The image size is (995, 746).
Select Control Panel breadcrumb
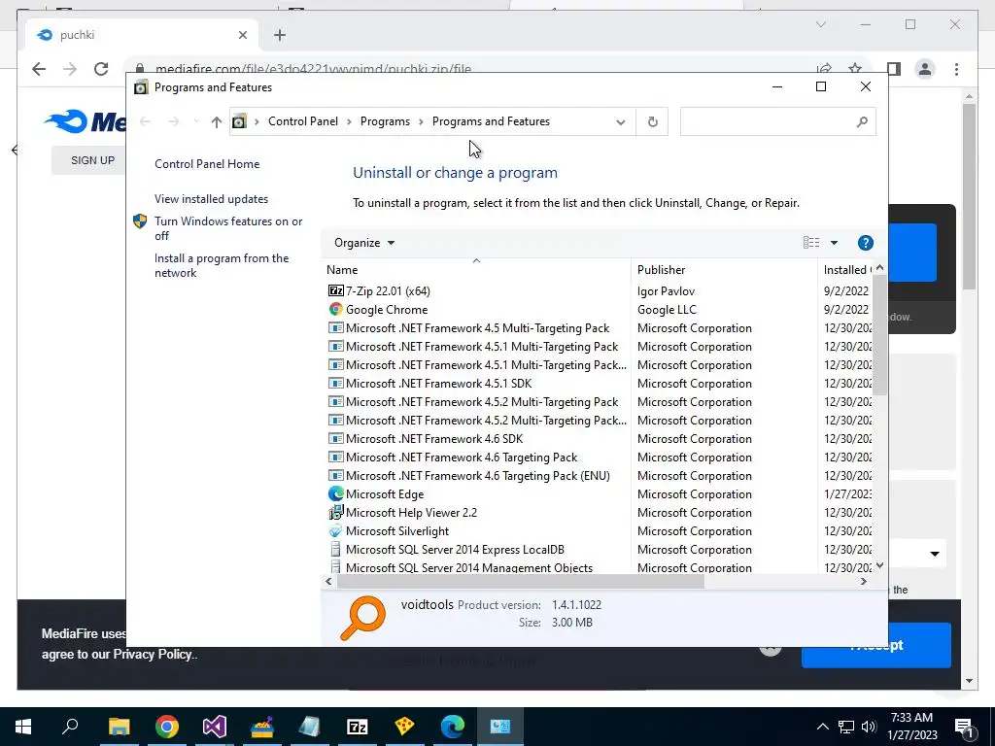tap(303, 121)
